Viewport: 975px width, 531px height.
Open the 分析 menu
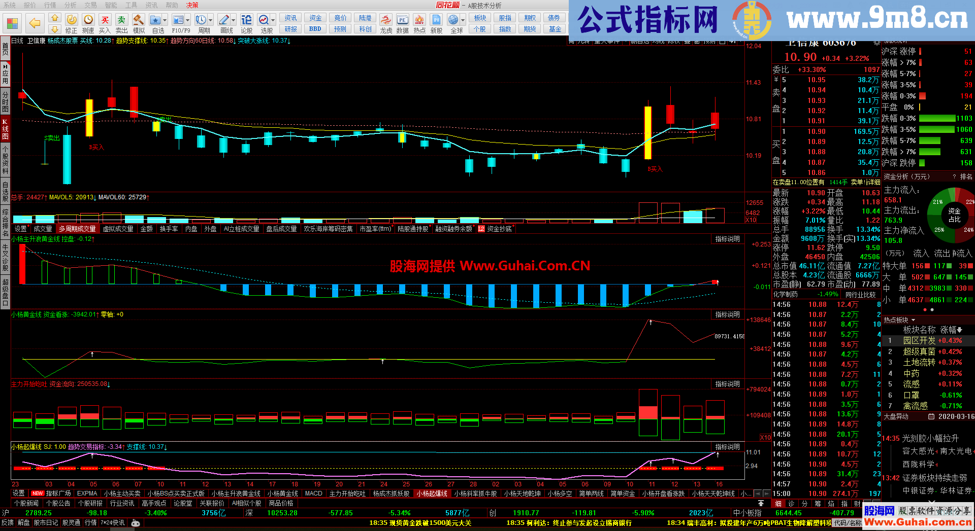71,5
